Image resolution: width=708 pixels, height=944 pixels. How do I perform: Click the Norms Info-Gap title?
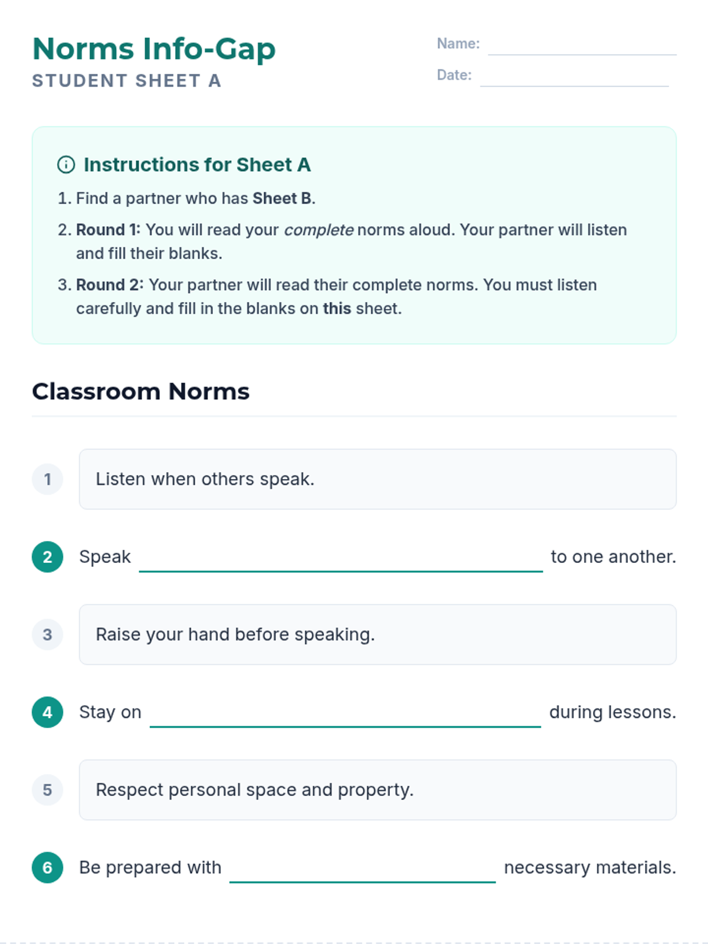(x=154, y=49)
